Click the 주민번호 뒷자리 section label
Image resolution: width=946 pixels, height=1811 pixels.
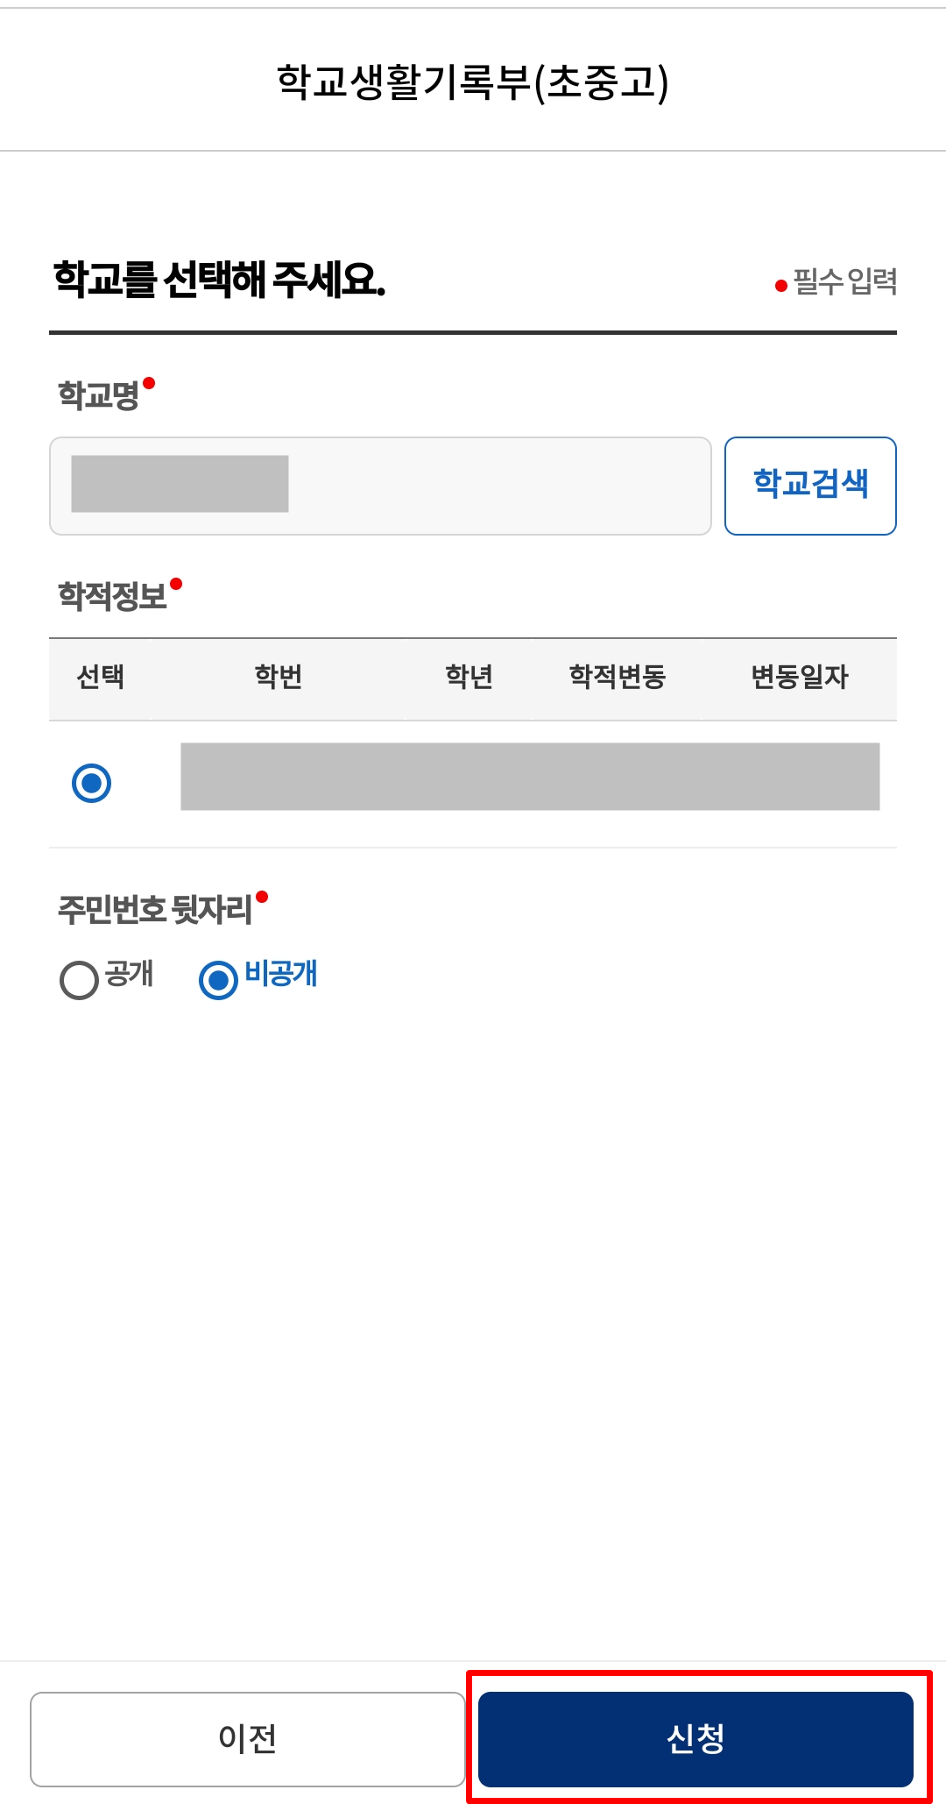tap(156, 906)
